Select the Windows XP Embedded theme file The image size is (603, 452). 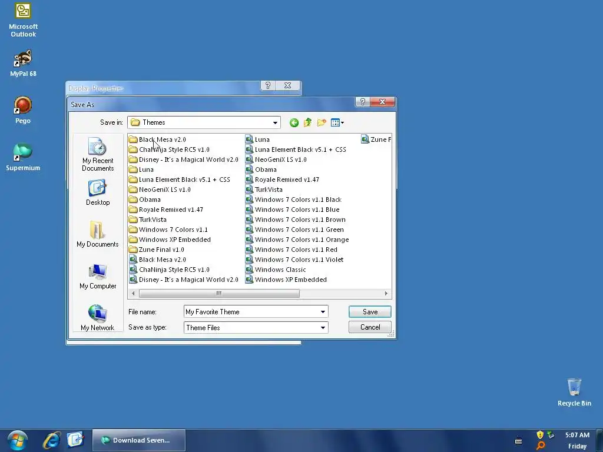286,280
